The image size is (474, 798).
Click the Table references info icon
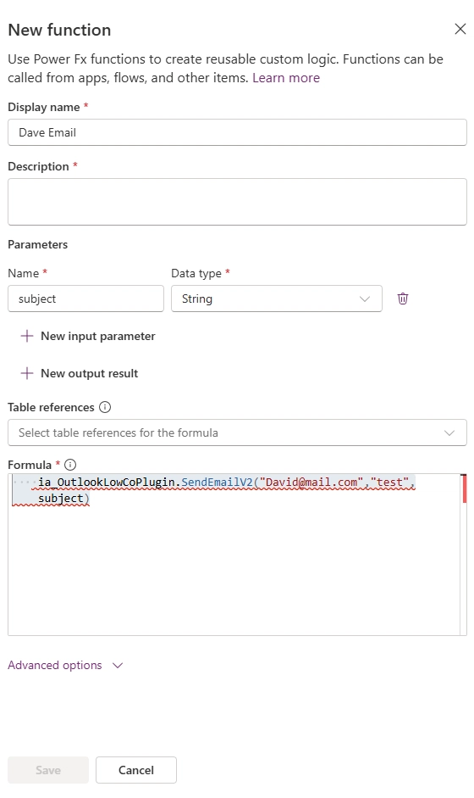coord(105,407)
